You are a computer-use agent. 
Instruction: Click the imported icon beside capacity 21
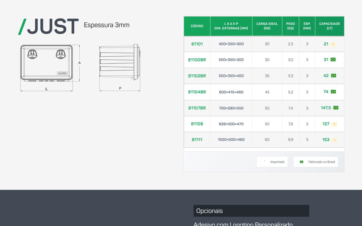point(333,44)
